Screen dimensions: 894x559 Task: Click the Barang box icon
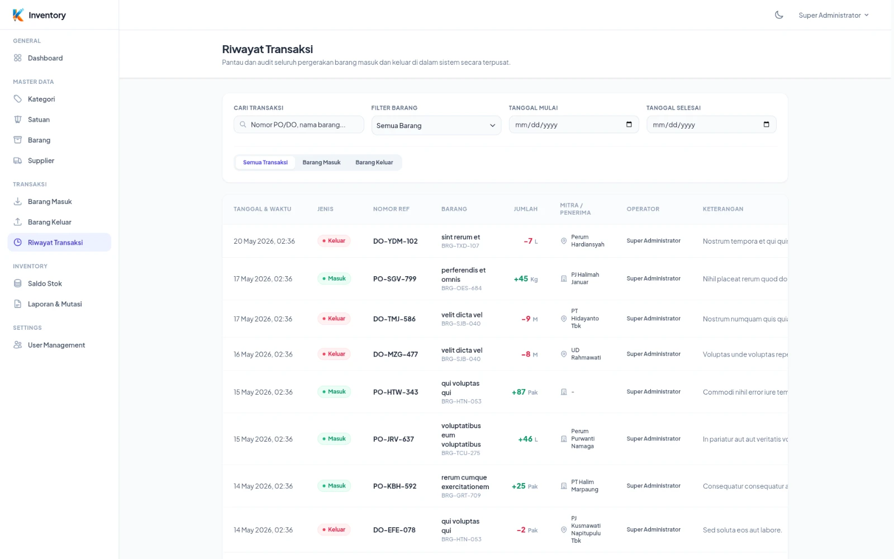tap(18, 140)
